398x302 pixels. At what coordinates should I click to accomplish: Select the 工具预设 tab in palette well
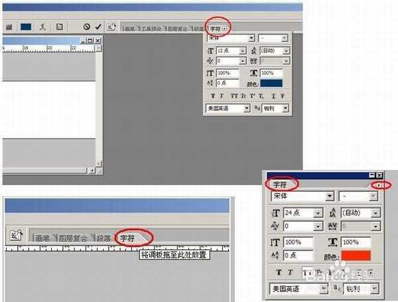[x=151, y=29]
